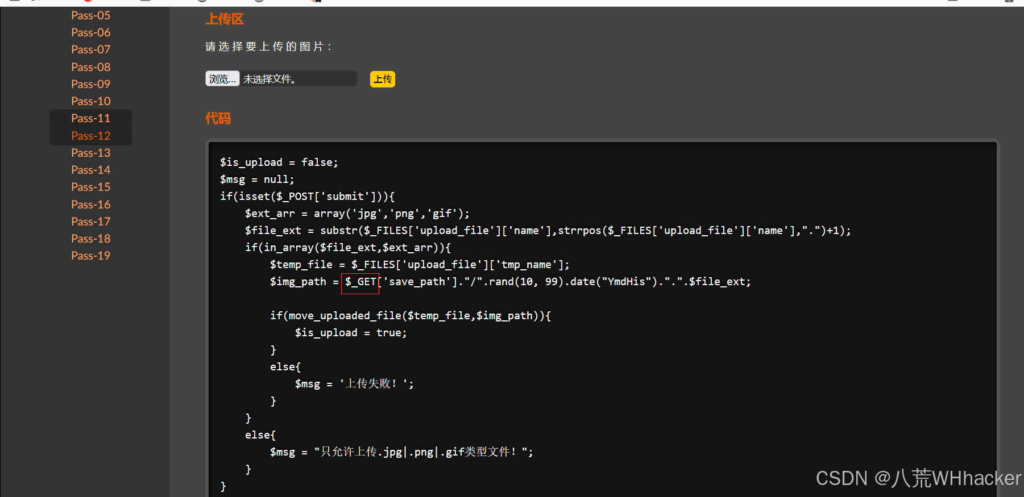Click the 只允许上传.jpg|.png|.gif message line

click(x=401, y=452)
